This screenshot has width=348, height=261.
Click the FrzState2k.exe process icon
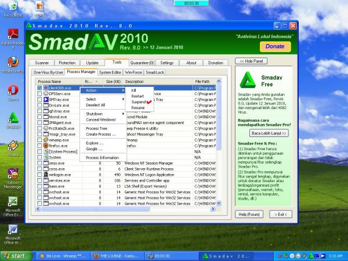tap(46, 128)
